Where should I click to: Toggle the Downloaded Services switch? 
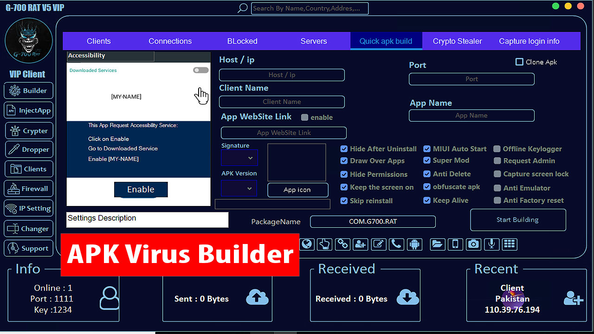[x=200, y=70]
